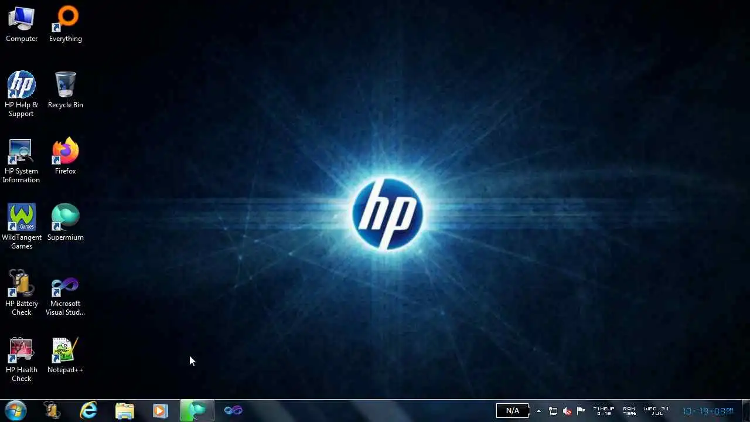Click the TIMEUP uptime gadget
This screenshot has width=750, height=422.
pos(604,411)
